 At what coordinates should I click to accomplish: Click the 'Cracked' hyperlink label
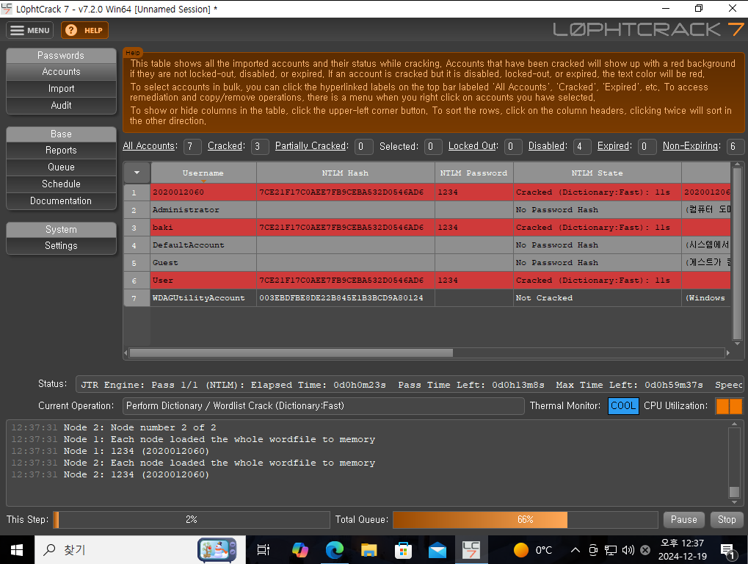point(225,146)
